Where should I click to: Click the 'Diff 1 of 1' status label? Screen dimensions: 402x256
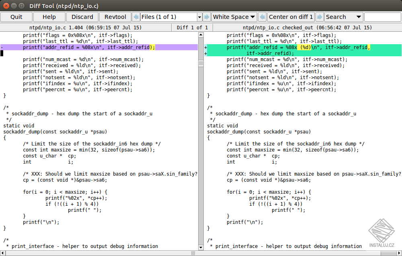[192, 27]
